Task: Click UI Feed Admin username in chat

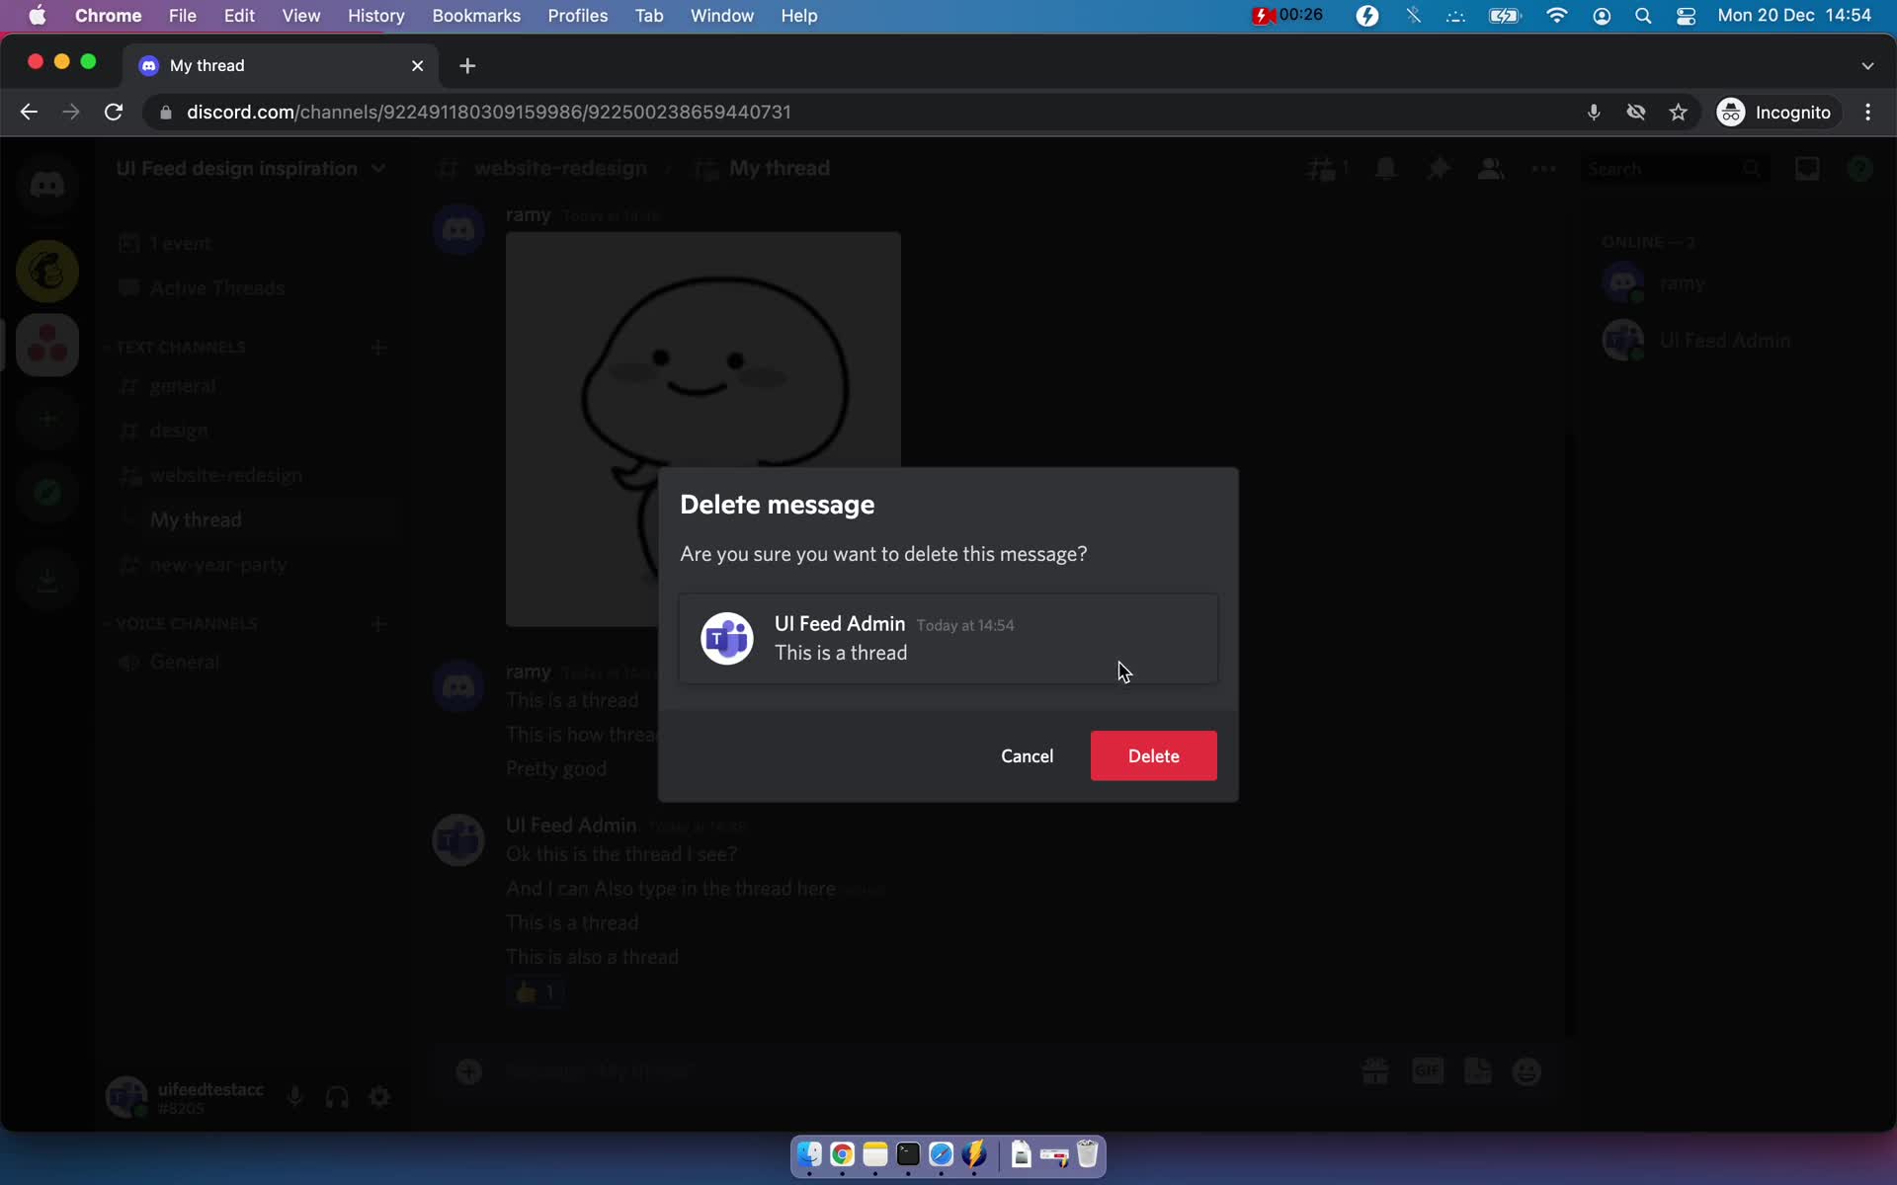Action: (571, 825)
